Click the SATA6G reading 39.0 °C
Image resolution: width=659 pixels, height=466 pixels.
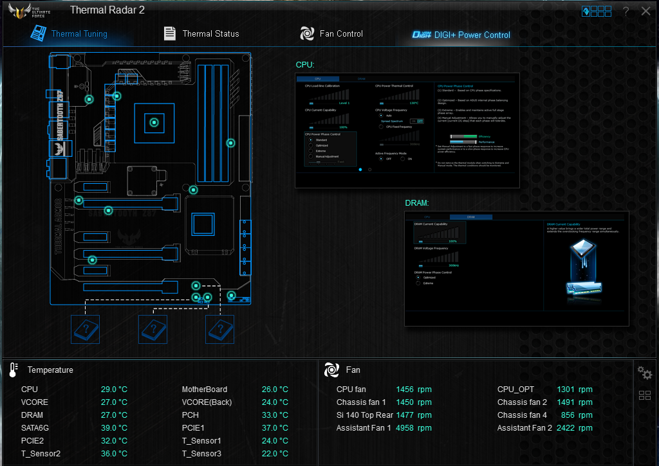point(114,428)
